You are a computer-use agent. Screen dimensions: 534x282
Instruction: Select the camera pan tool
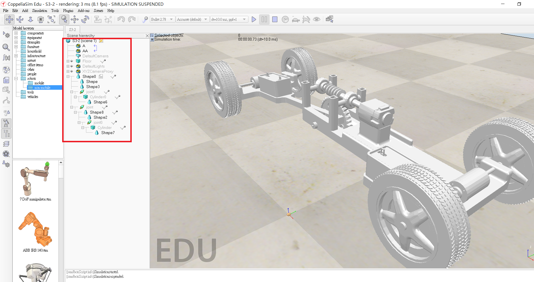point(9,19)
